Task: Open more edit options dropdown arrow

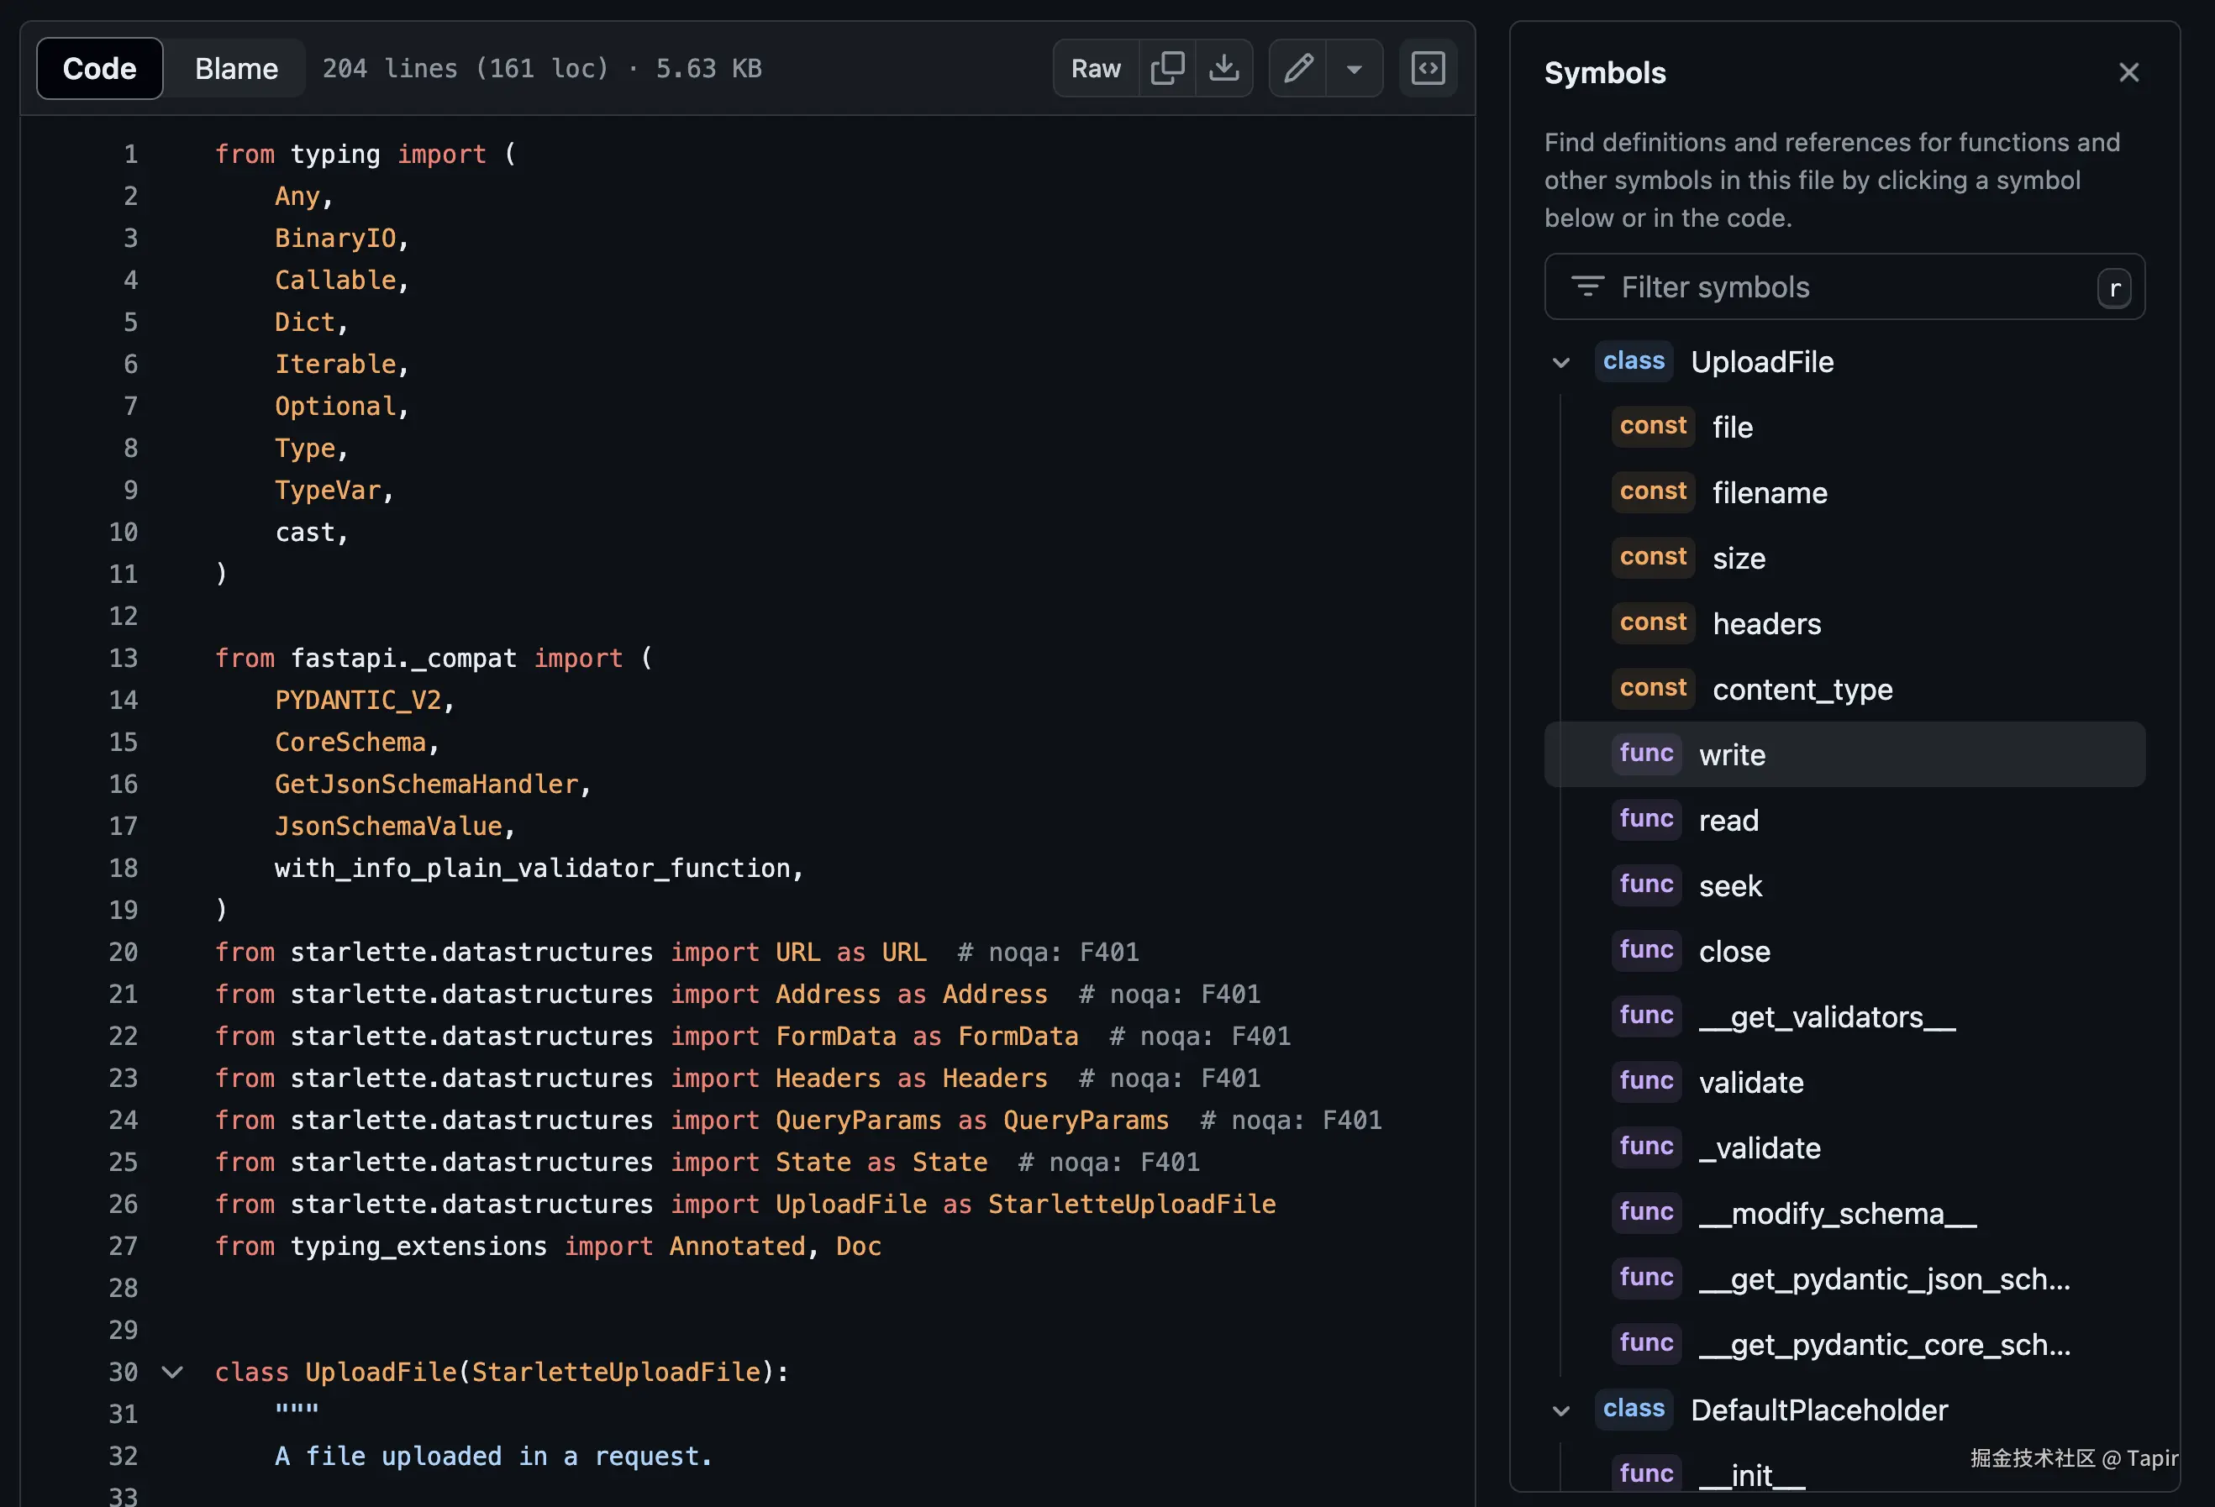Action: tap(1354, 69)
